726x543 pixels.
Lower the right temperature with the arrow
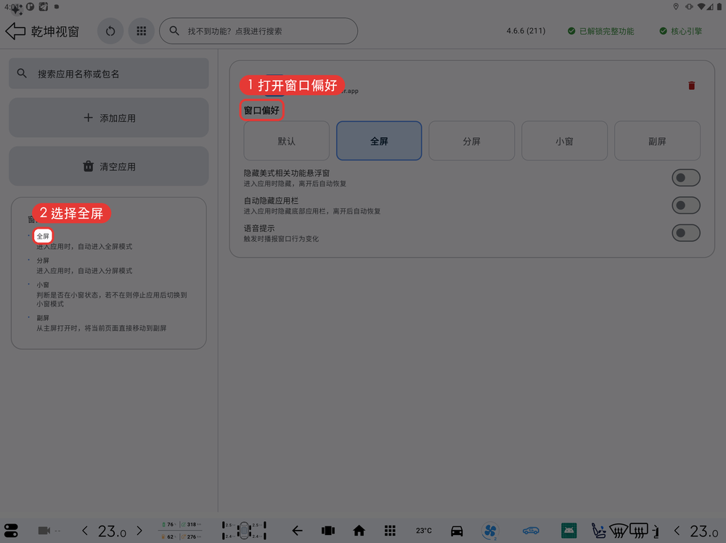[x=677, y=531]
